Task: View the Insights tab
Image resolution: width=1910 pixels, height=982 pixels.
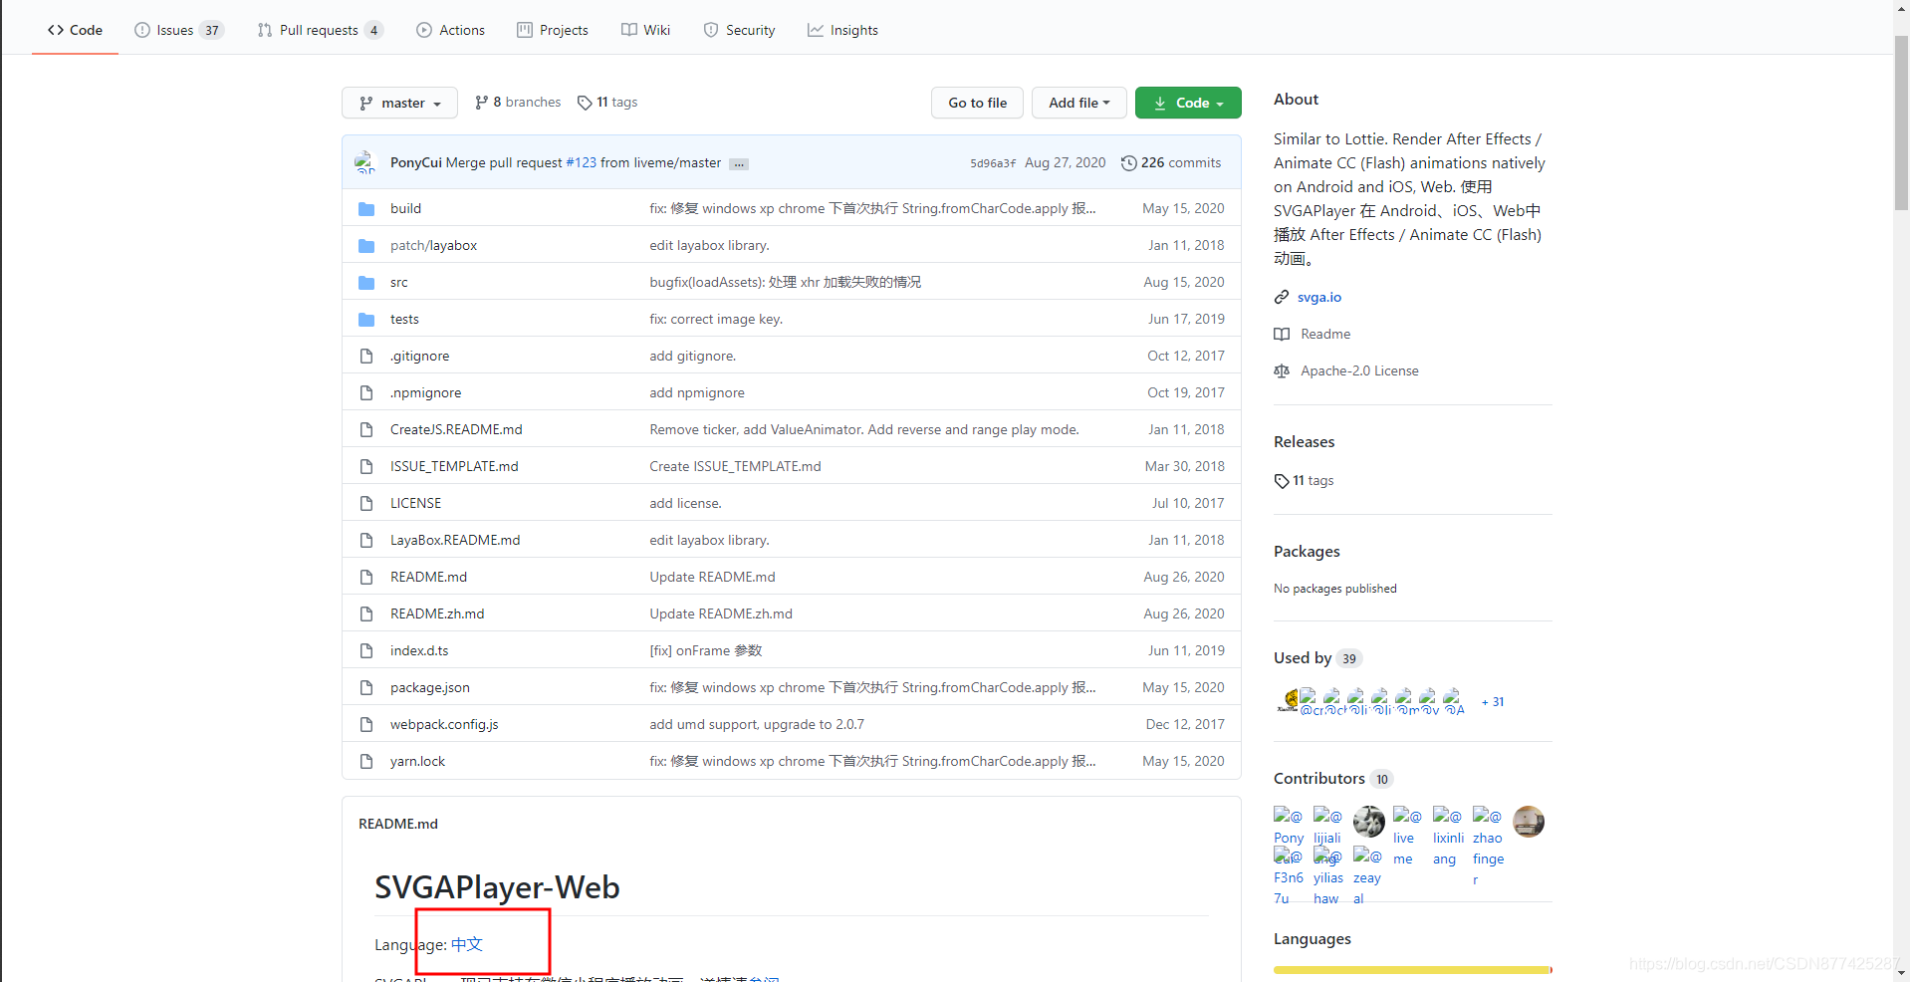Action: 842,30
